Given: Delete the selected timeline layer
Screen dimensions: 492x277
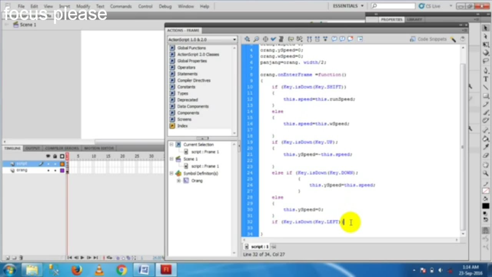Looking at the screenshot, I should pyautogui.click(x=22, y=258).
